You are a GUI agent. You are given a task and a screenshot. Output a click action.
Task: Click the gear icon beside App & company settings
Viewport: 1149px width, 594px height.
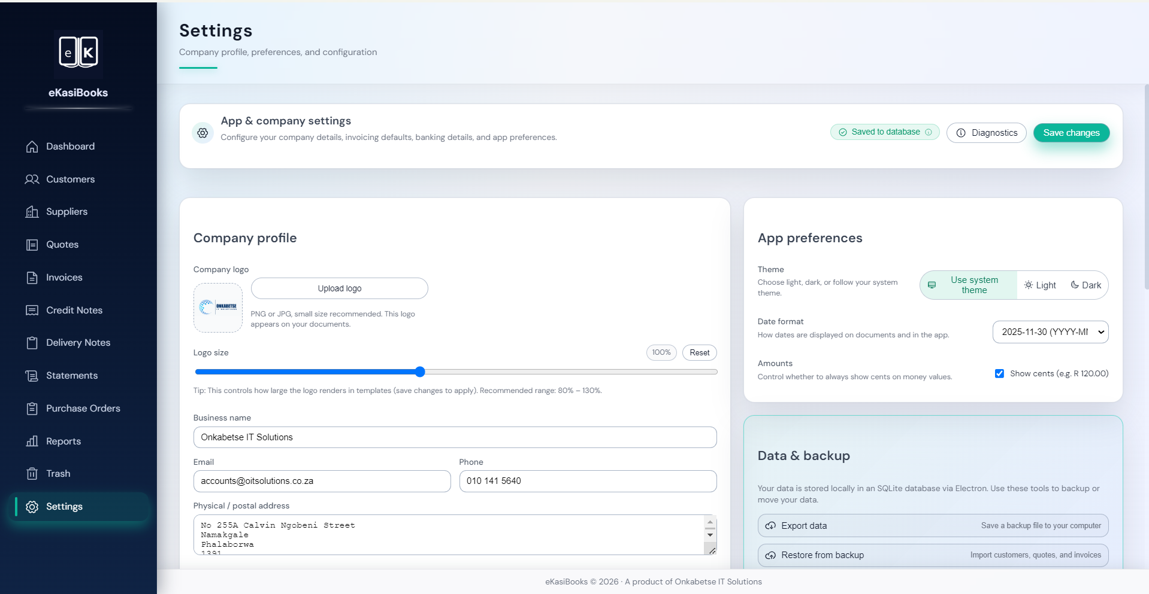coord(202,133)
